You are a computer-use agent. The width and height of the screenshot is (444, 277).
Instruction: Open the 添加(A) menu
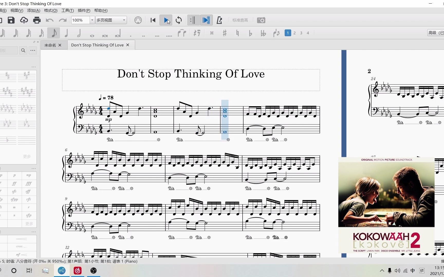[x=34, y=11]
